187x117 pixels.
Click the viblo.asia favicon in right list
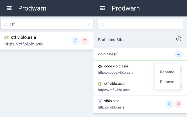click(100, 101)
